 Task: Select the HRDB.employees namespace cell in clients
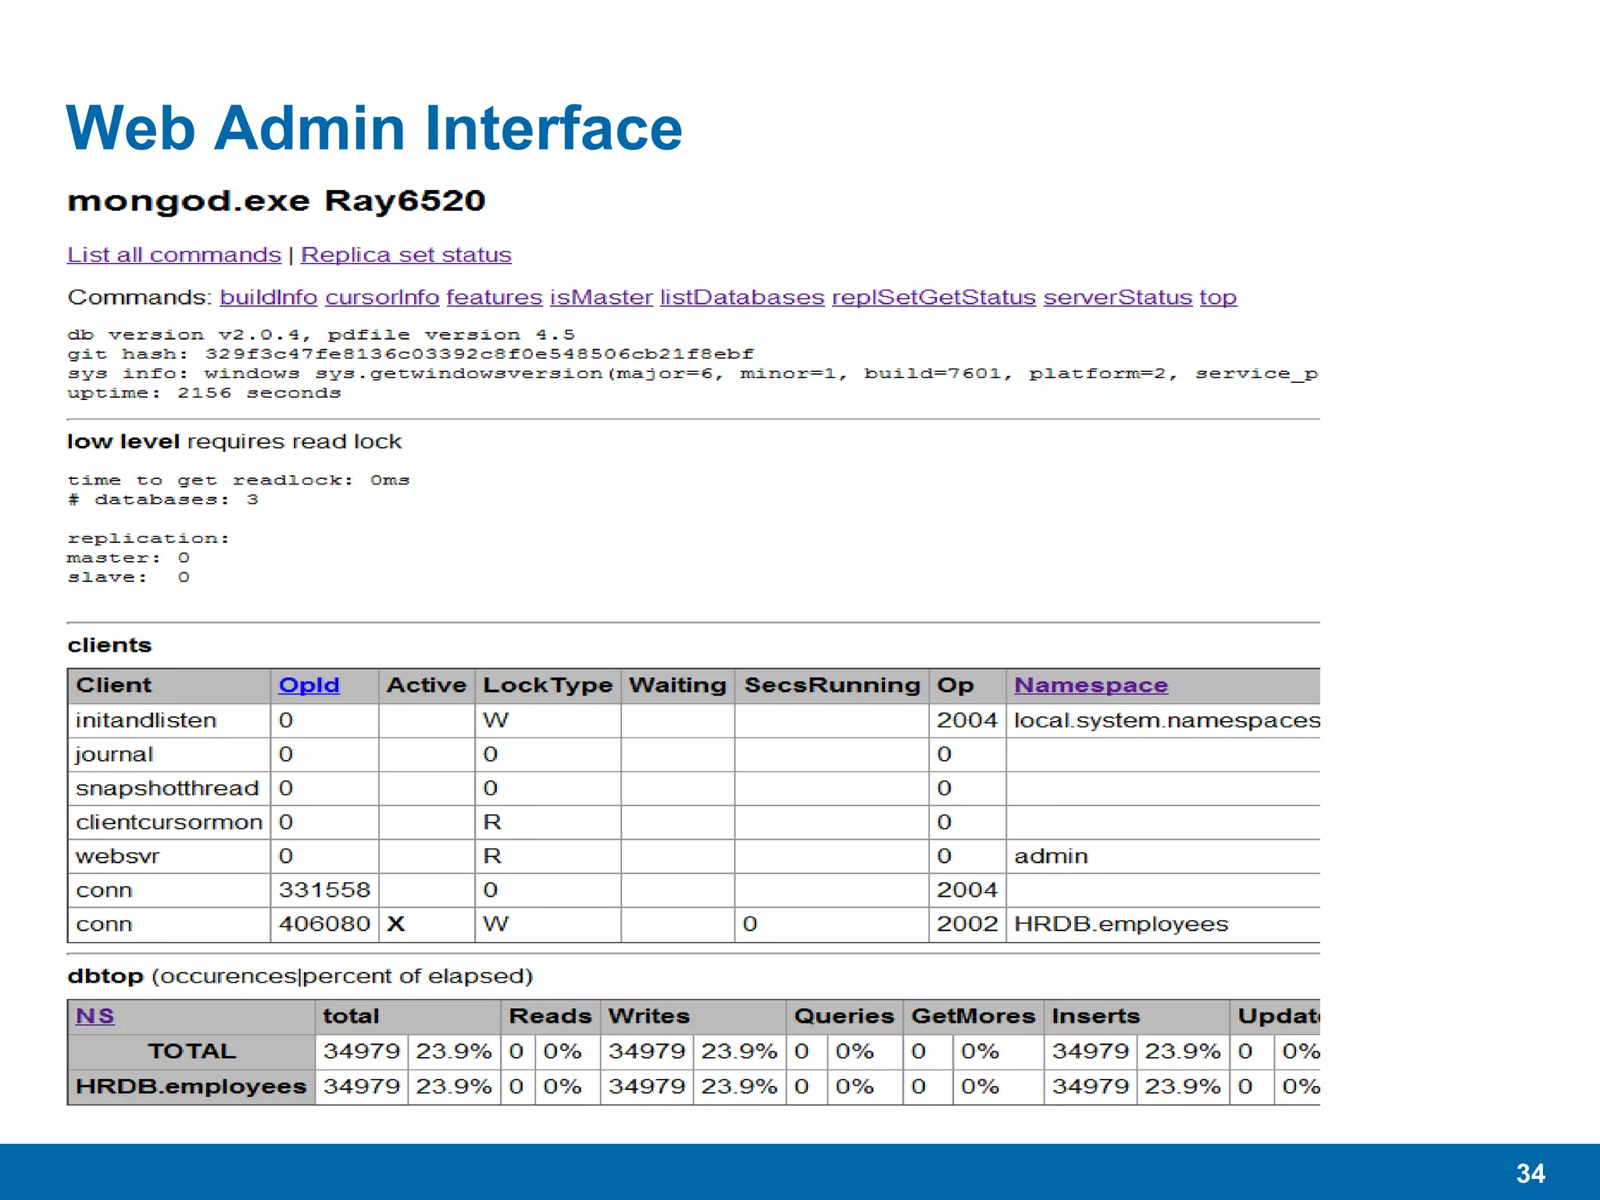tap(1120, 924)
